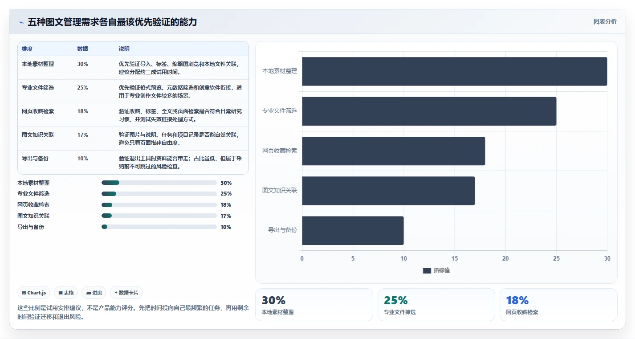Click the 本地素材整理 progress bar

[x=159, y=183]
